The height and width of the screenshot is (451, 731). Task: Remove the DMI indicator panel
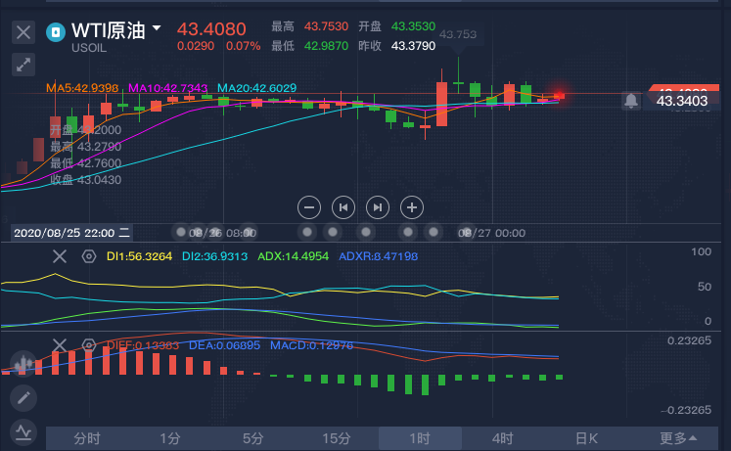[60, 256]
